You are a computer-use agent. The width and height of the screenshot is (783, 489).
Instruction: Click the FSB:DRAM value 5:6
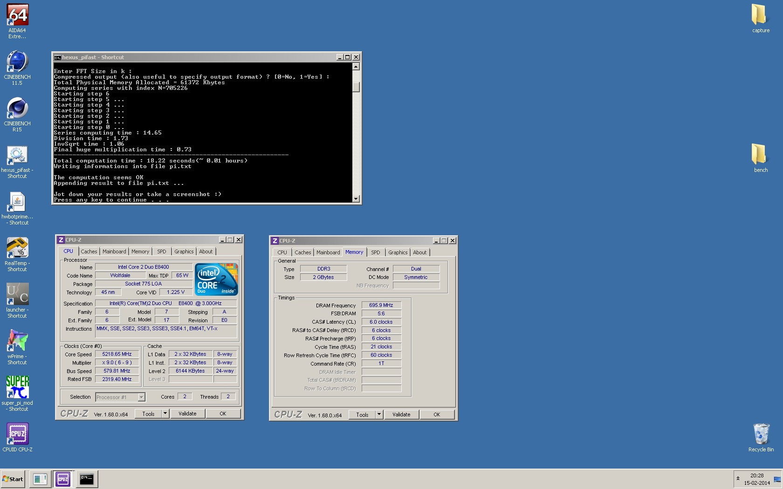click(x=381, y=314)
